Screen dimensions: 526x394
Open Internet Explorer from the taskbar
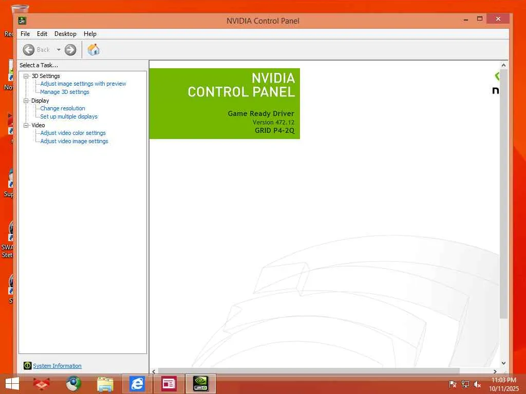pyautogui.click(x=137, y=384)
